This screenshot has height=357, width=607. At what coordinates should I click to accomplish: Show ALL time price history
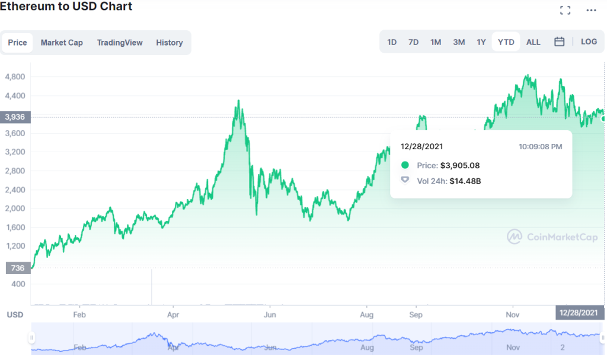[x=533, y=42]
